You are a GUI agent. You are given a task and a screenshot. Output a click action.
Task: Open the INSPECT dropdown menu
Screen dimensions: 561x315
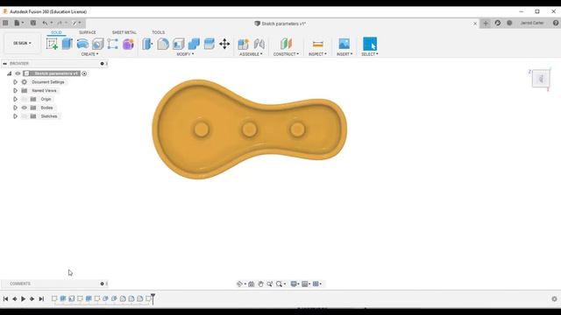pyautogui.click(x=317, y=54)
